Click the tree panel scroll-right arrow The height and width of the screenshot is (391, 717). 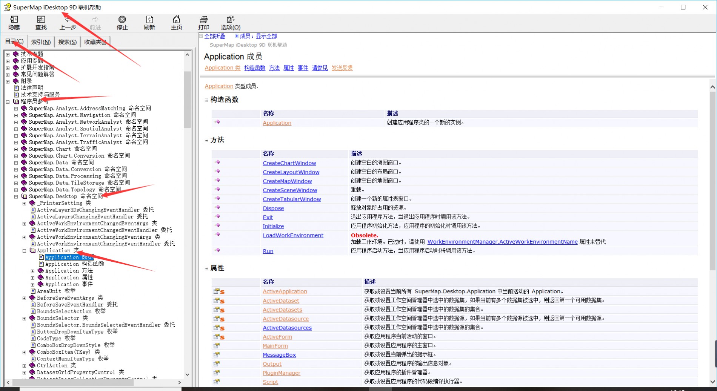coord(179,382)
